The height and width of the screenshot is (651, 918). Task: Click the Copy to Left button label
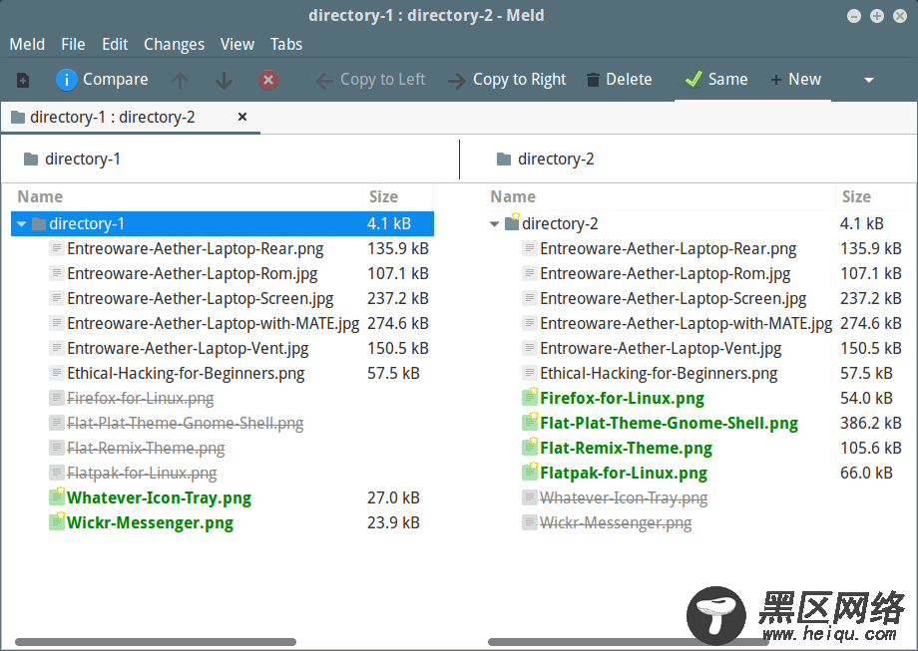click(x=383, y=80)
